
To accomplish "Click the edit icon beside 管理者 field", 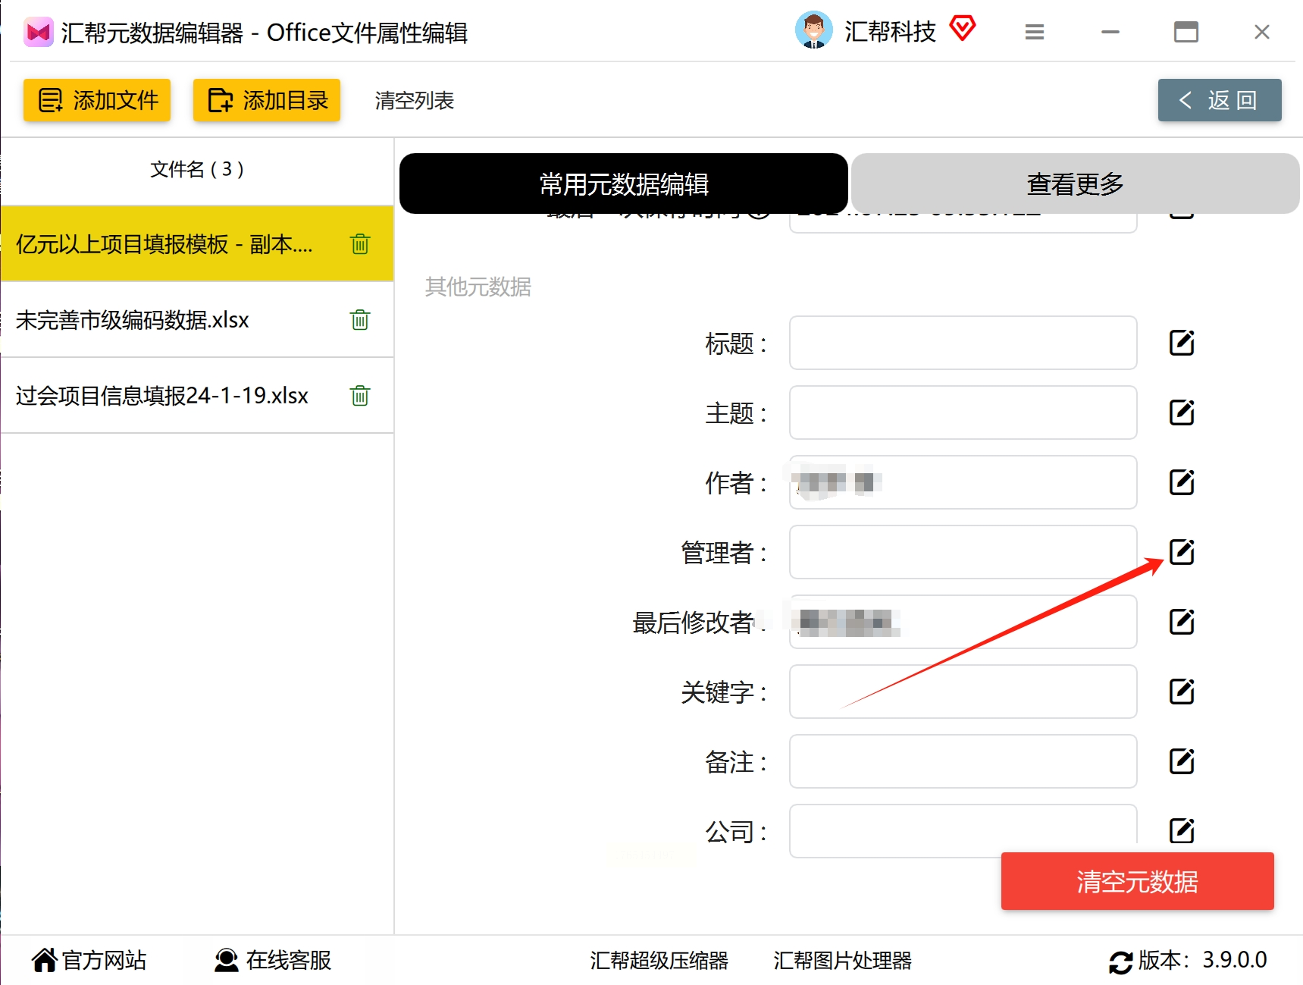I will tap(1182, 552).
